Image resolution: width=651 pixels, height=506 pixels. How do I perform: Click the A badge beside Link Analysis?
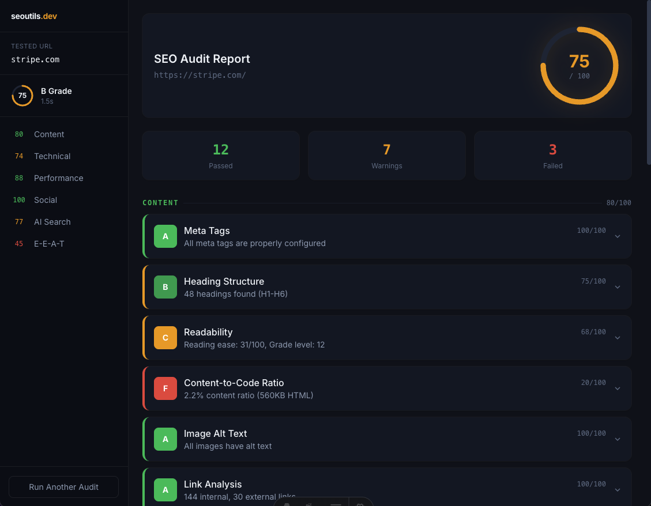pyautogui.click(x=165, y=490)
